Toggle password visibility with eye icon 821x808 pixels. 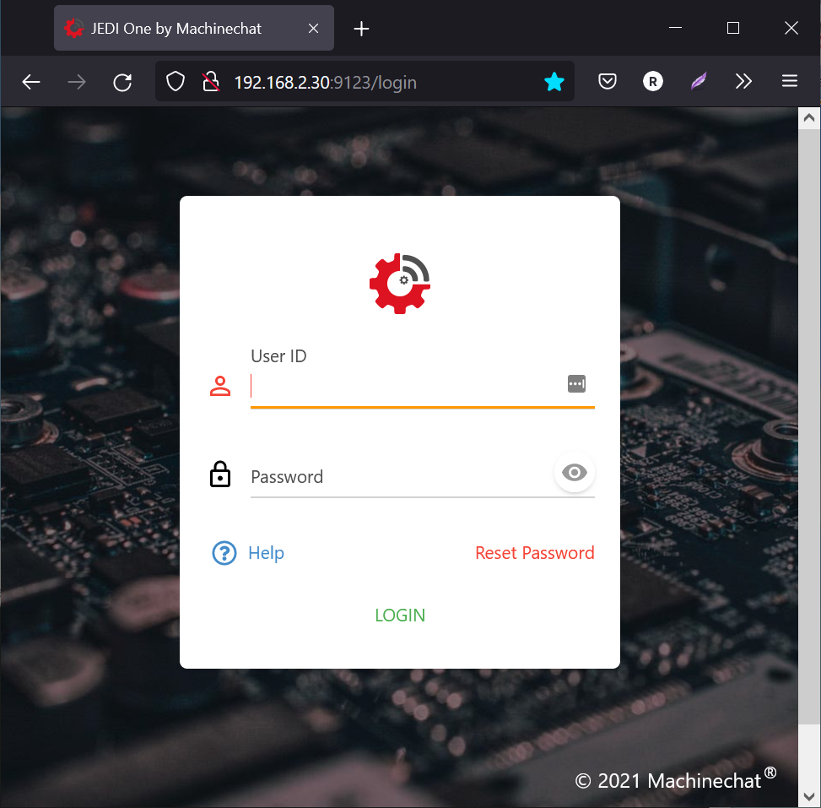pyautogui.click(x=575, y=473)
